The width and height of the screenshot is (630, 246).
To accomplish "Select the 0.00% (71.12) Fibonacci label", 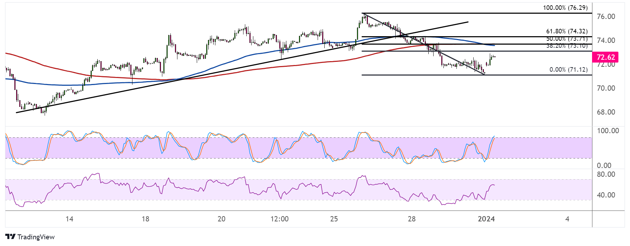I will [569, 70].
